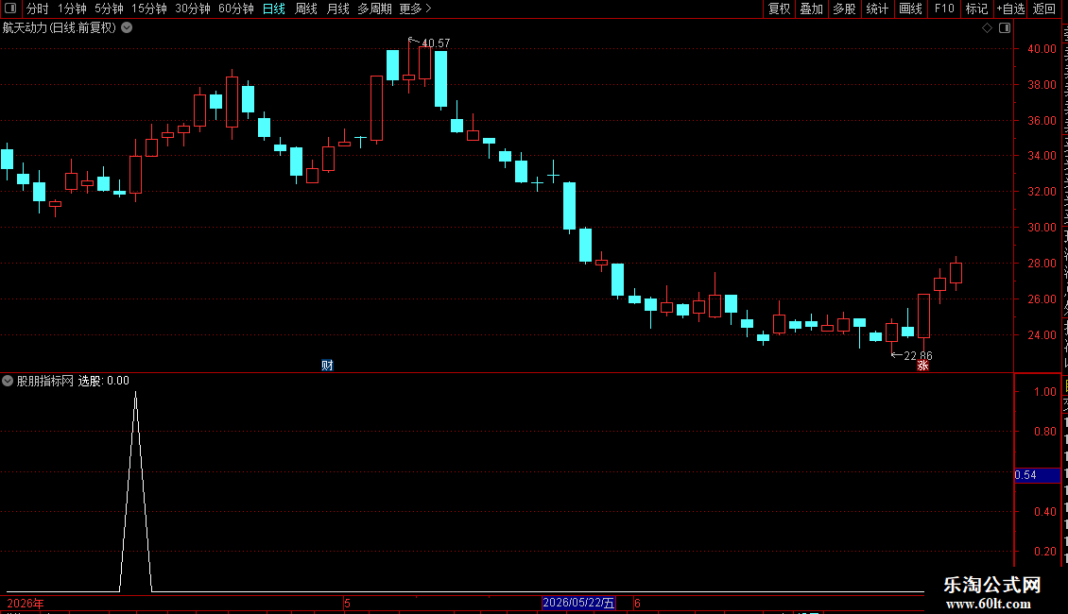Select the 5分钟 period
The height and width of the screenshot is (614, 1068).
point(109,9)
